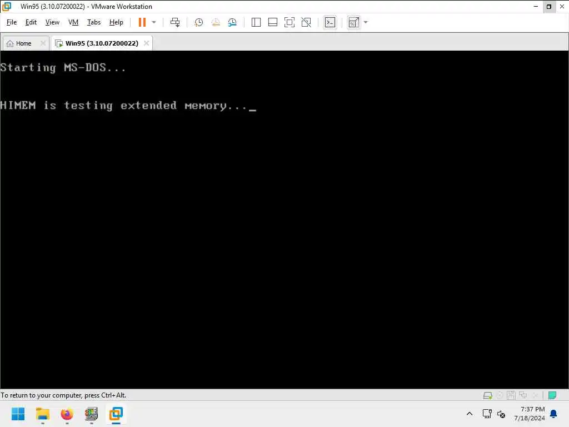This screenshot has width=569, height=427.
Task: Expand the power options dropdown arrow
Action: [154, 22]
